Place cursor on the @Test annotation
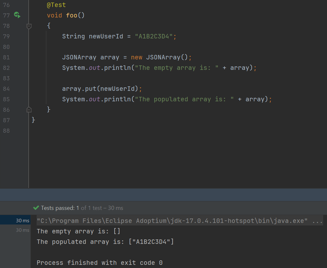 pyautogui.click(x=56, y=5)
